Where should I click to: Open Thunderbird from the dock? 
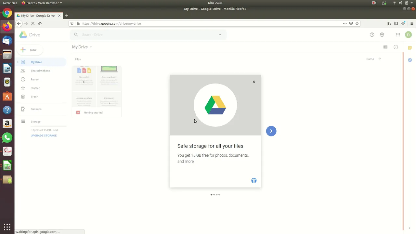[x=7, y=40]
